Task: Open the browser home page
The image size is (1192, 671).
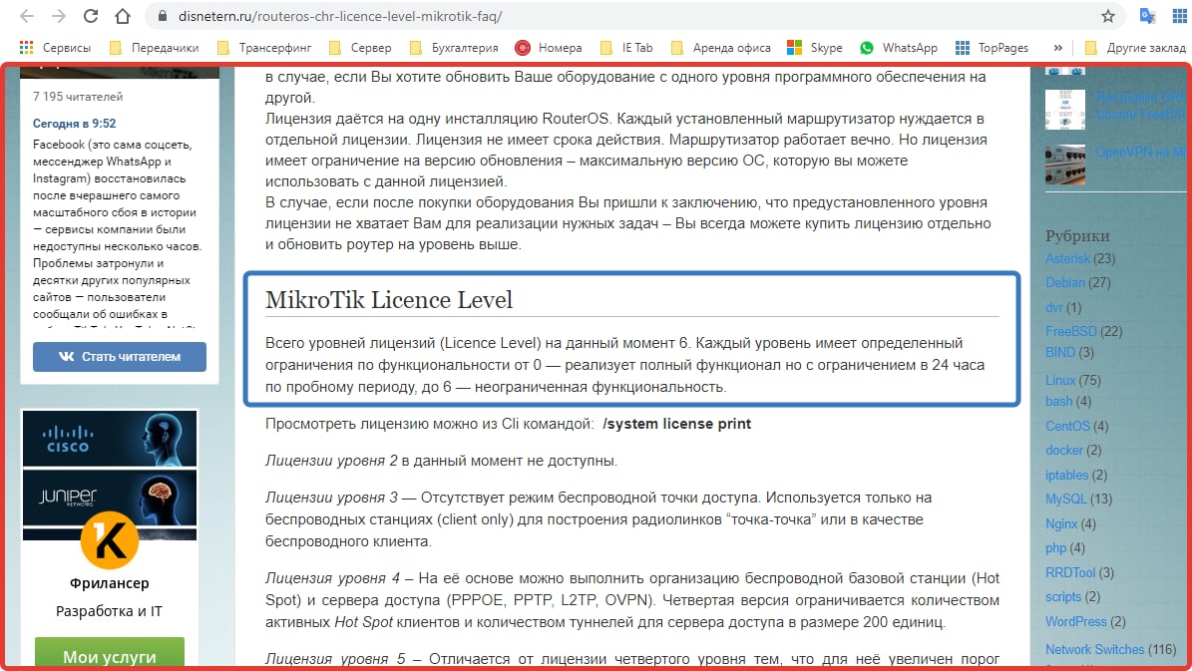Action: [123, 16]
